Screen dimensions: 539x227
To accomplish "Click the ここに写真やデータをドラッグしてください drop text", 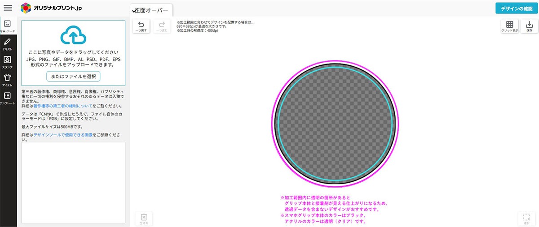I will tap(73, 52).
